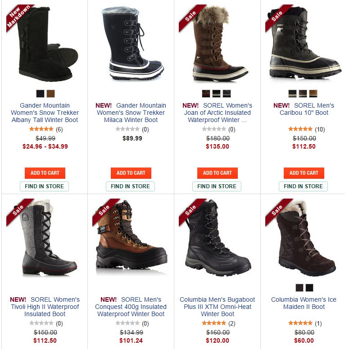Select third swatch under SOREL Caribou boot
Screen dimensions: 345x349
click(x=313, y=94)
